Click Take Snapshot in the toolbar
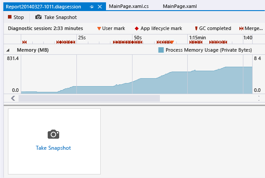Viewport: 265px width, 178px height. tap(56, 17)
